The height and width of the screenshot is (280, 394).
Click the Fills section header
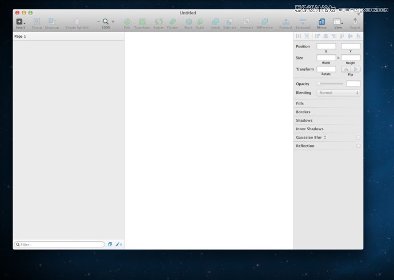pos(328,103)
